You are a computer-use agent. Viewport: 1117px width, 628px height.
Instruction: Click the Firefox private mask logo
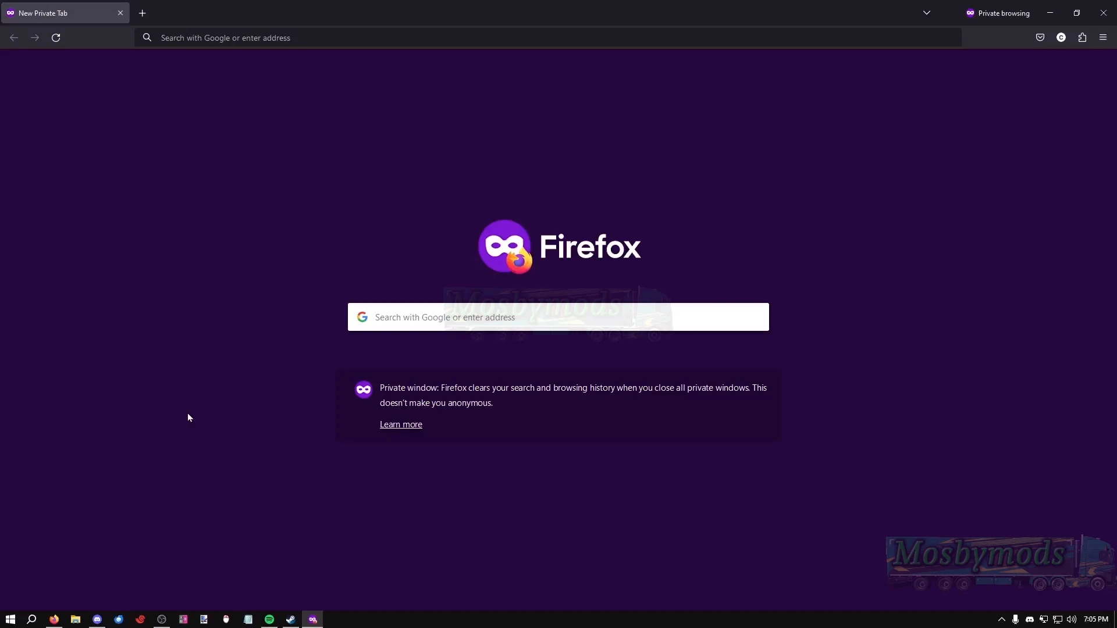pos(505,247)
